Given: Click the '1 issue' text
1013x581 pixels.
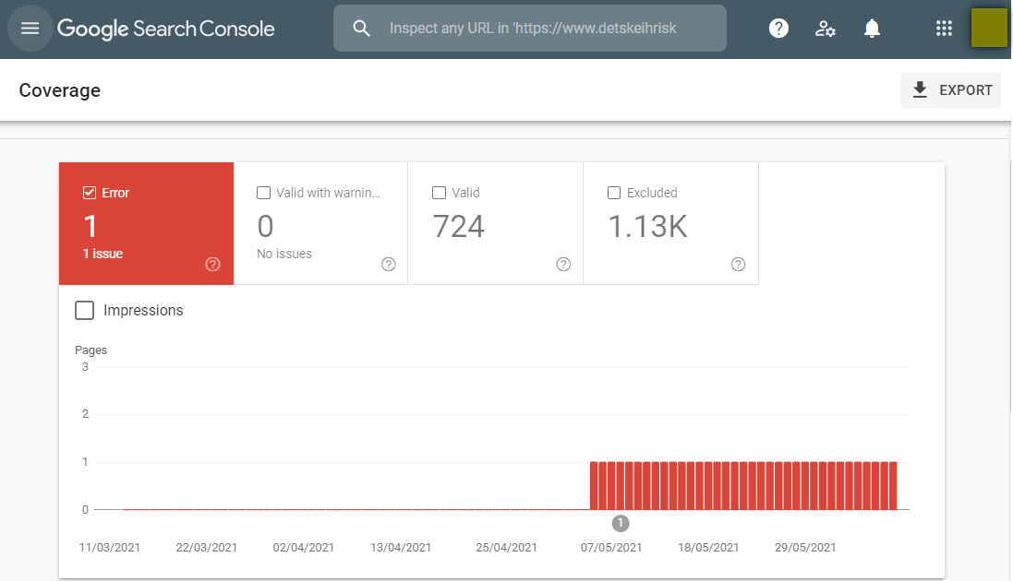Looking at the screenshot, I should (x=103, y=254).
